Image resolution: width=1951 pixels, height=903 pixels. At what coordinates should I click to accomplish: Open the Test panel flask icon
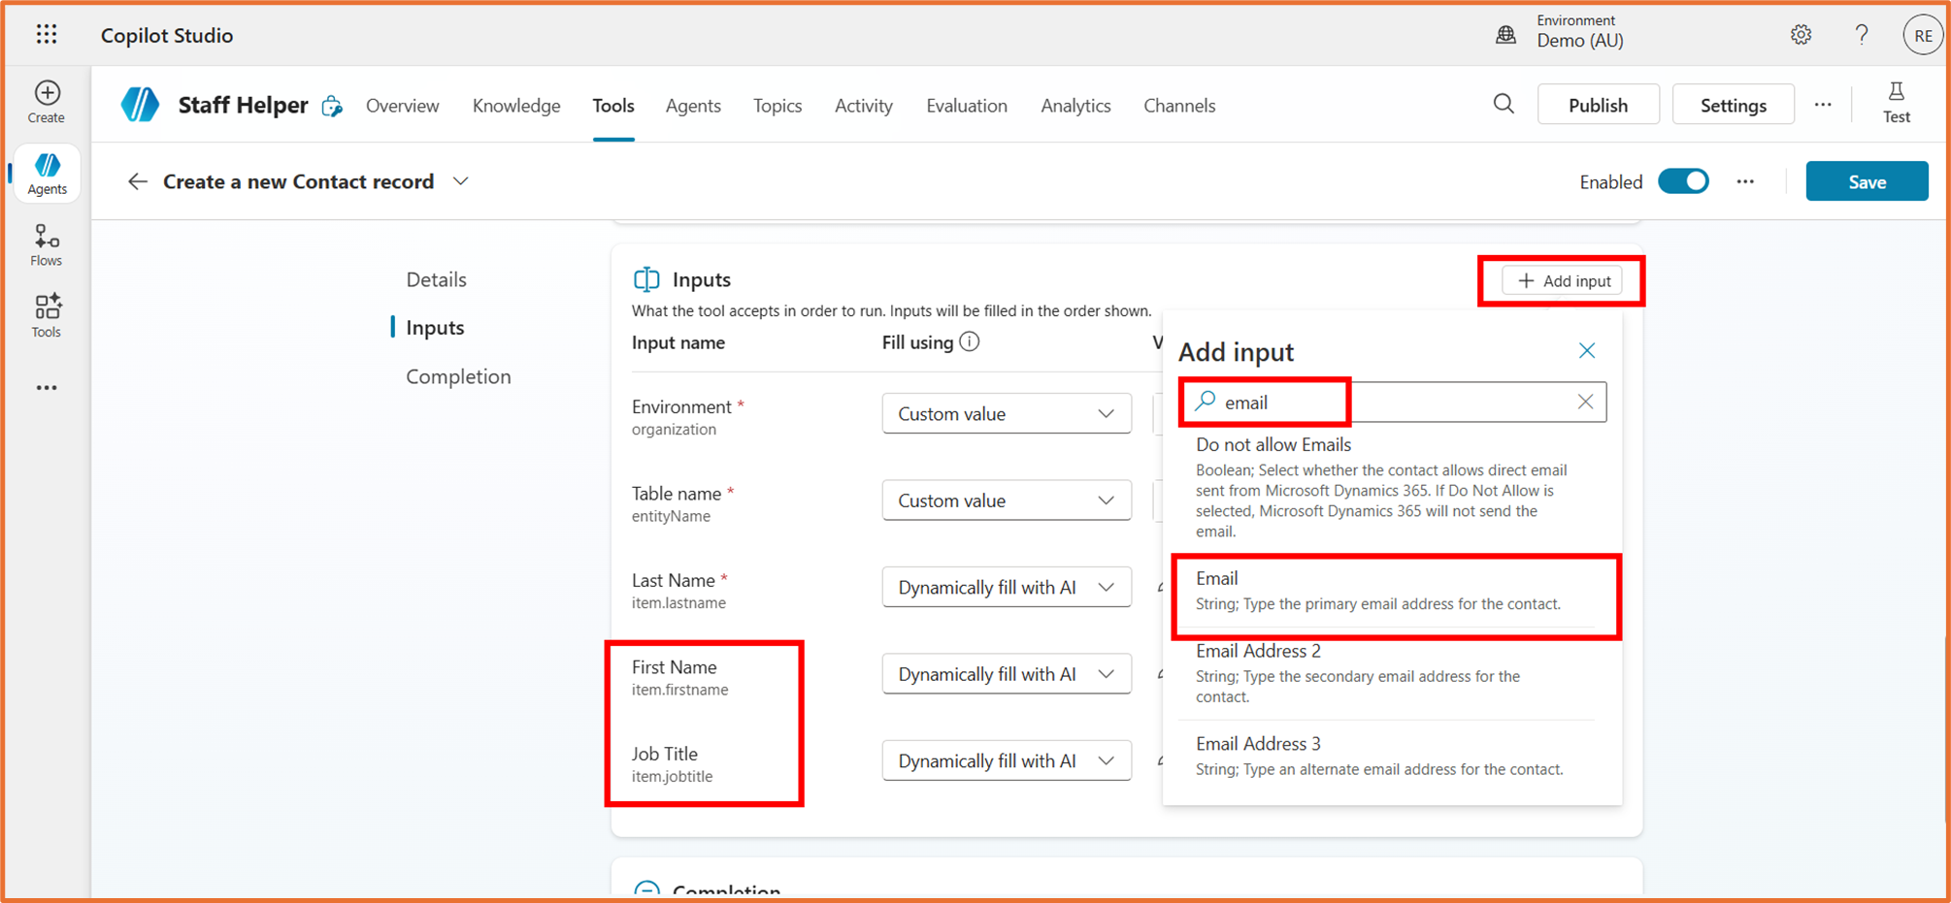[x=1896, y=103]
